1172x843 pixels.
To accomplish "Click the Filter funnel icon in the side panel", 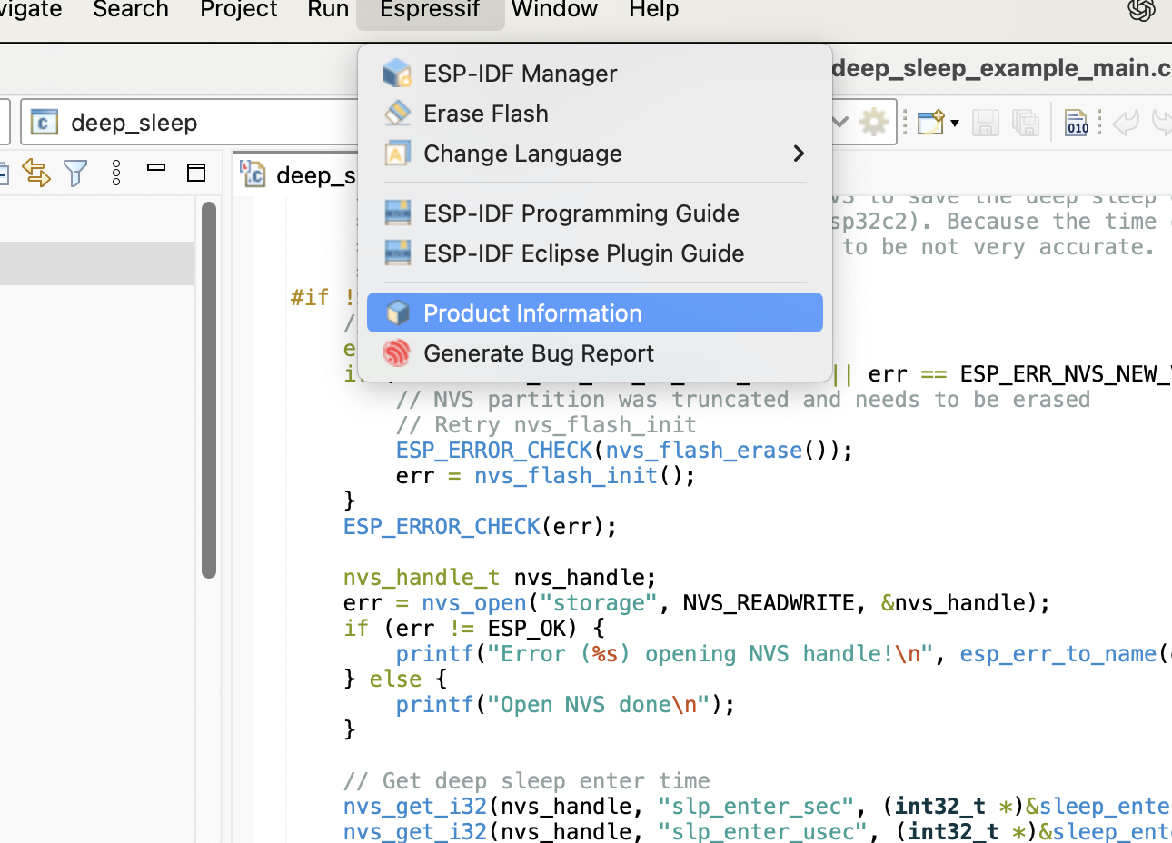I will pyautogui.click(x=76, y=173).
